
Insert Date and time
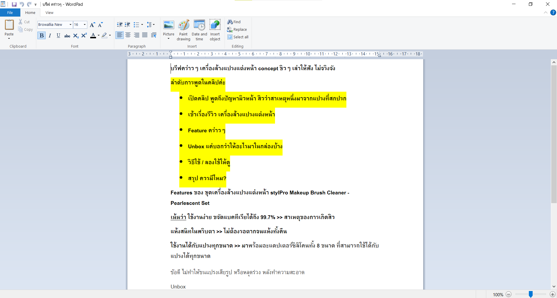coord(199,30)
